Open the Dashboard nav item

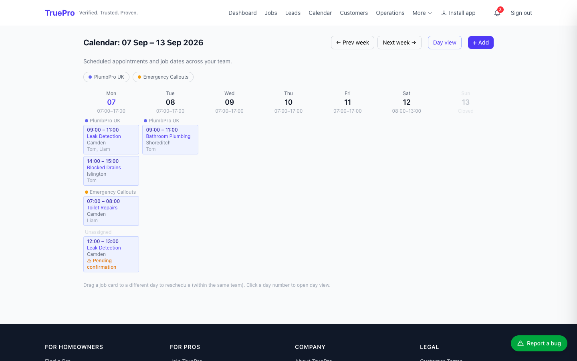(x=242, y=13)
